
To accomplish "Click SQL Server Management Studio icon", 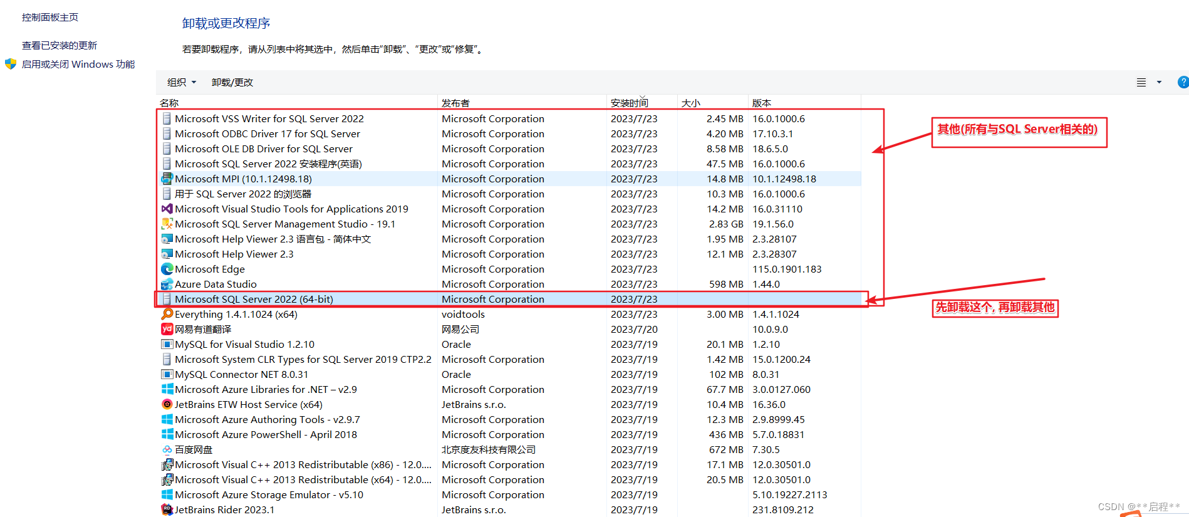I will click(x=167, y=224).
